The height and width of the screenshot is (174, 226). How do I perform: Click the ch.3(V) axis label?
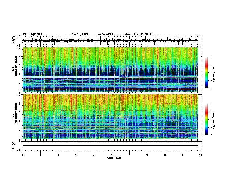[14, 146]
